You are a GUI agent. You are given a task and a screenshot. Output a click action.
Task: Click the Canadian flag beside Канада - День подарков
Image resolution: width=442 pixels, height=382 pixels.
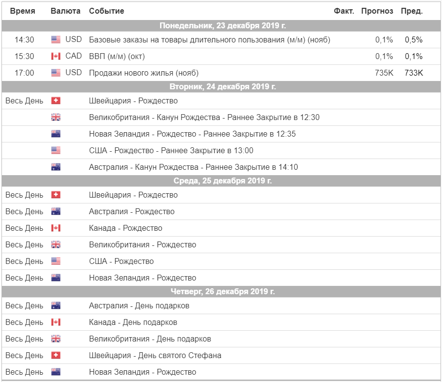click(56, 322)
